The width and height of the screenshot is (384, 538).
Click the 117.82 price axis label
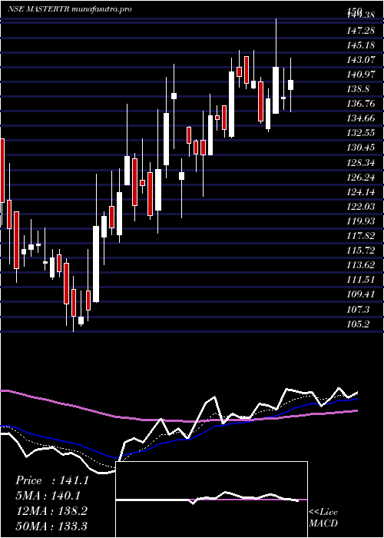(x=362, y=236)
